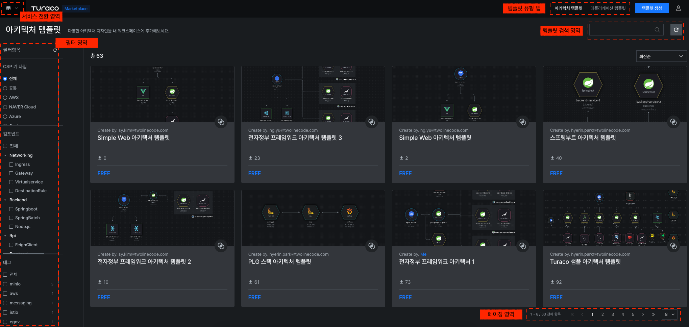
Task: Select the 공통 CSP radio button
Action: [5, 88]
